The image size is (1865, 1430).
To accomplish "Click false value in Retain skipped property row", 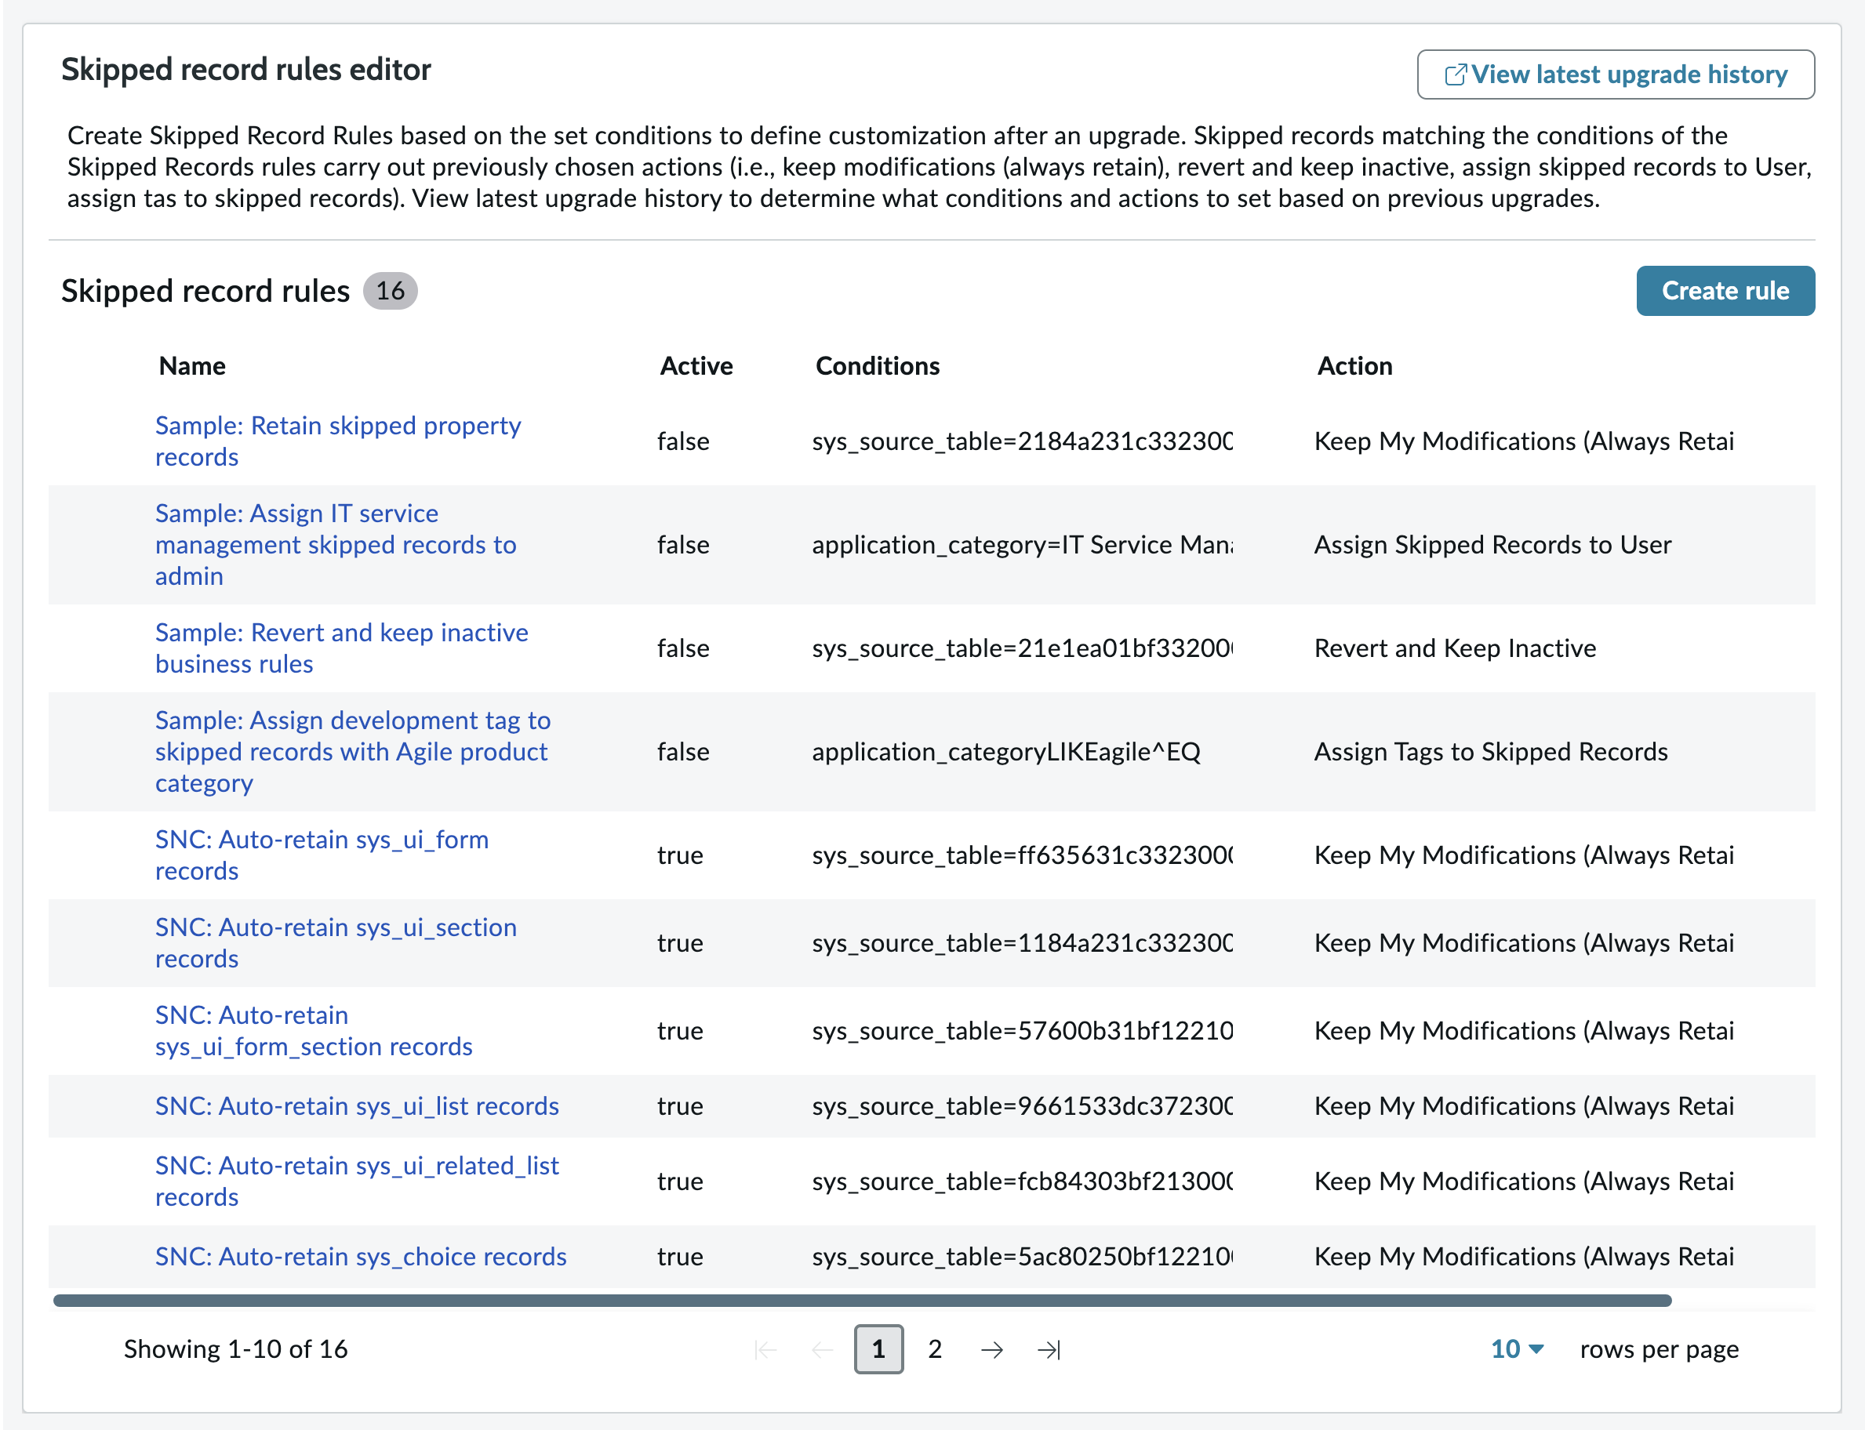I will tap(683, 441).
